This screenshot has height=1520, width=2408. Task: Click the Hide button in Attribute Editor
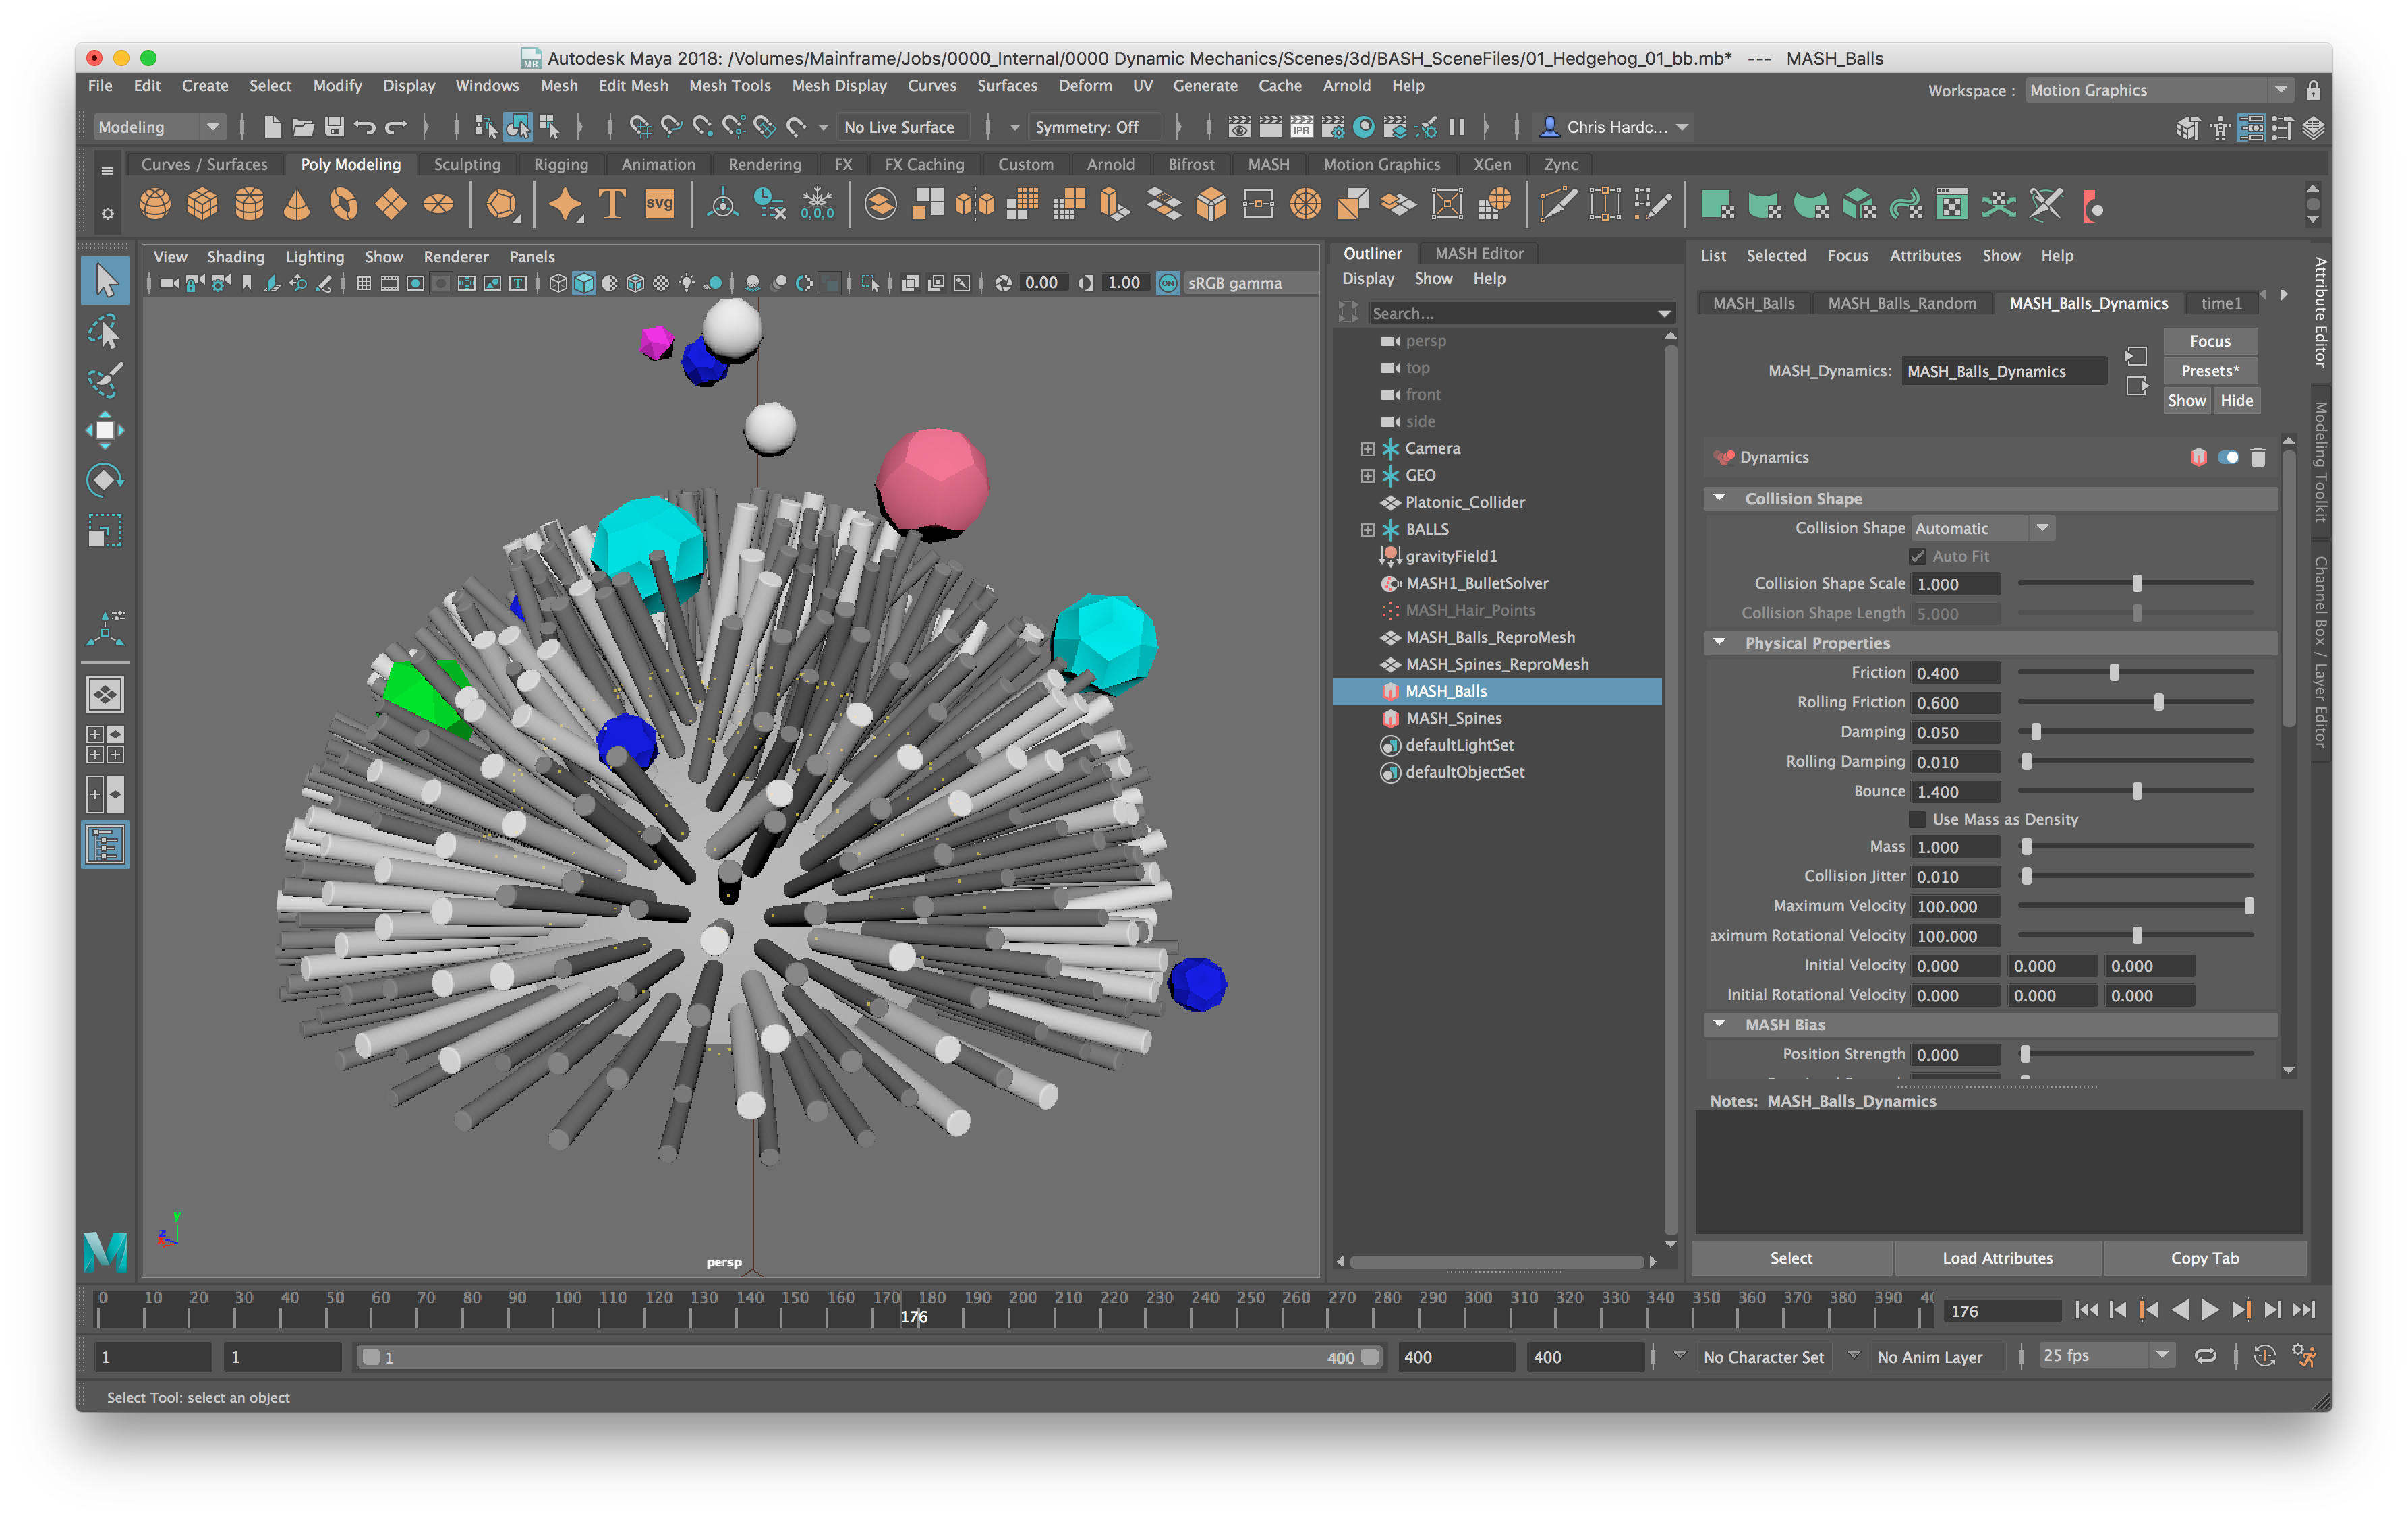(2235, 400)
